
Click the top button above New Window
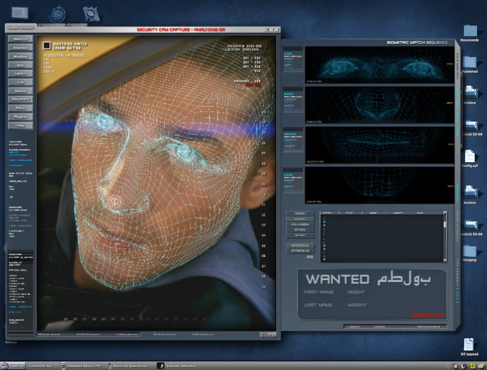pos(300,214)
